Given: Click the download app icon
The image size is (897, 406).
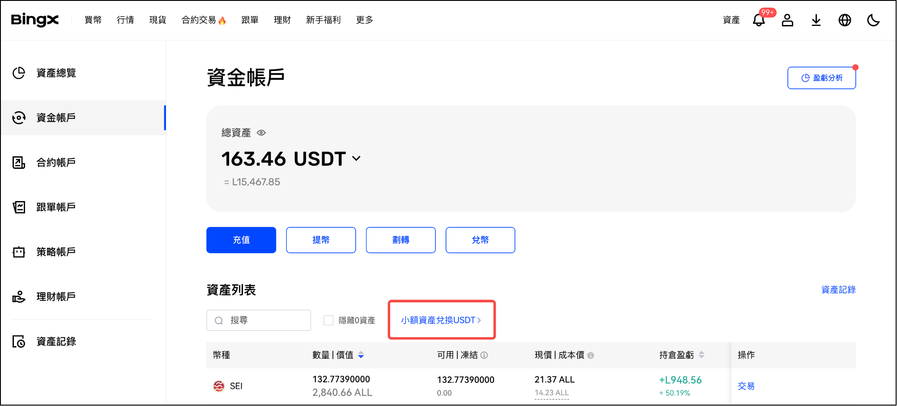Looking at the screenshot, I should pyautogui.click(x=816, y=20).
